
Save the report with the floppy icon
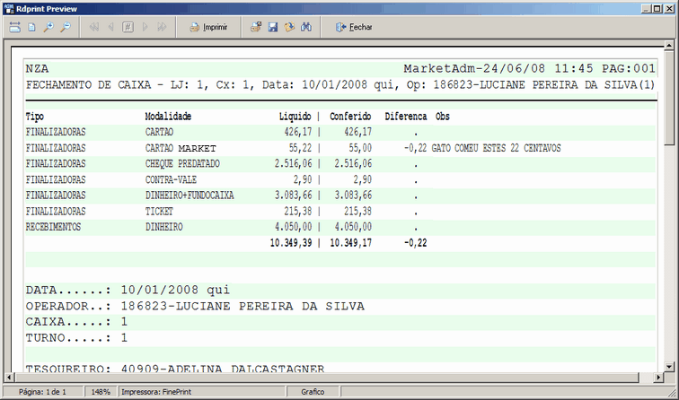(273, 27)
